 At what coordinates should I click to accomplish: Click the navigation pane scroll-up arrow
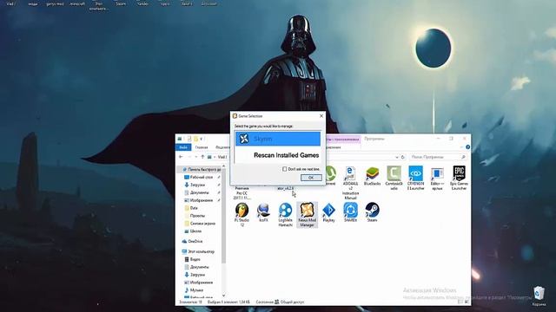pos(223,166)
